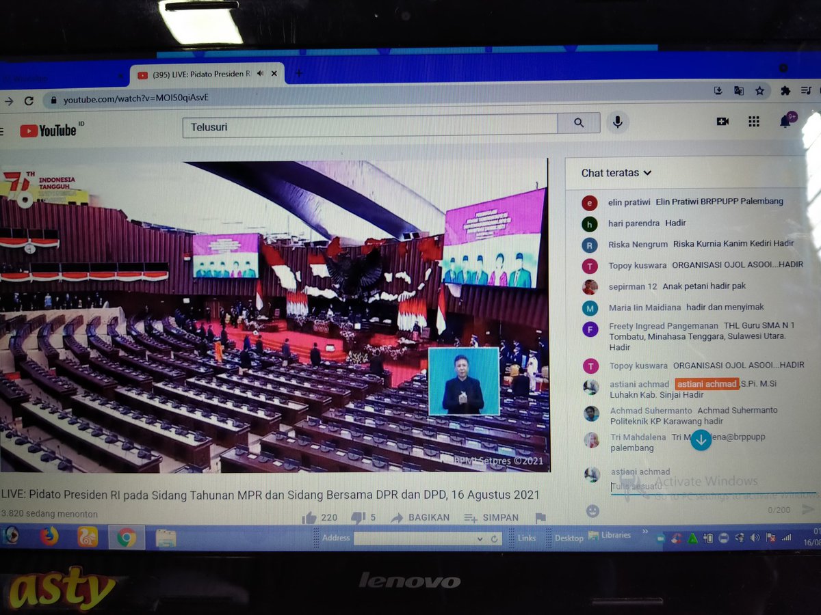This screenshot has width=821, height=615.
Task: Click the install app icon in address bar
Action: (x=718, y=90)
